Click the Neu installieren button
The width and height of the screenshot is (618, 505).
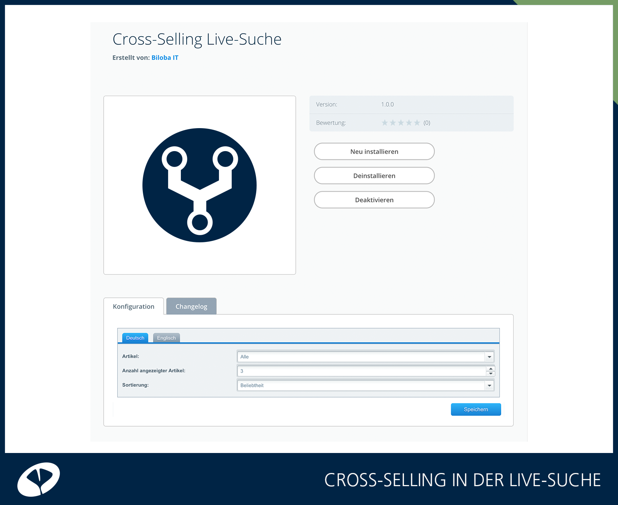click(374, 151)
